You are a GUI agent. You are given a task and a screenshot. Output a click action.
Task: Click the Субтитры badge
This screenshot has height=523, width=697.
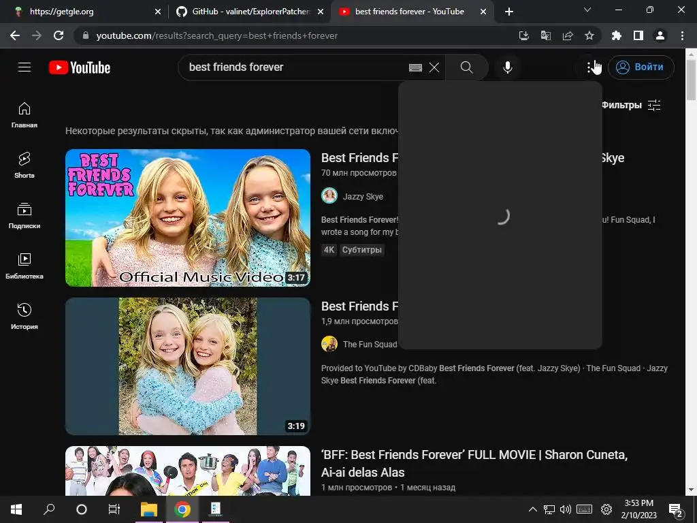pos(362,250)
